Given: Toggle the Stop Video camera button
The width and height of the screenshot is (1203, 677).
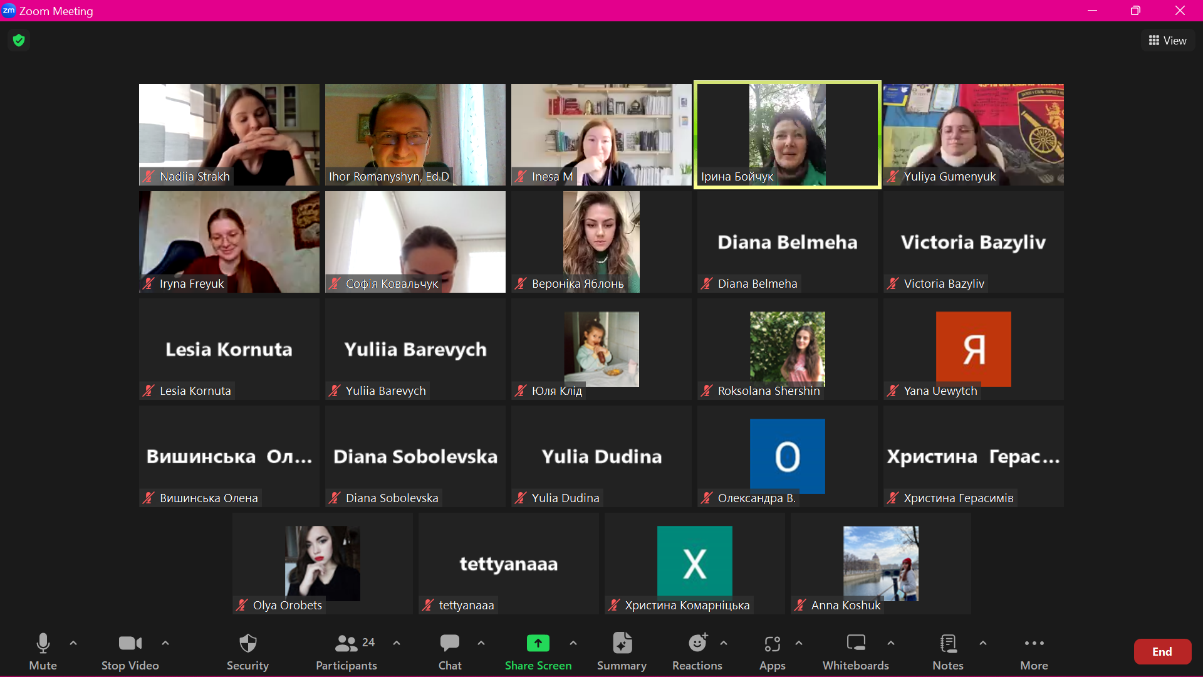Looking at the screenshot, I should point(130,644).
